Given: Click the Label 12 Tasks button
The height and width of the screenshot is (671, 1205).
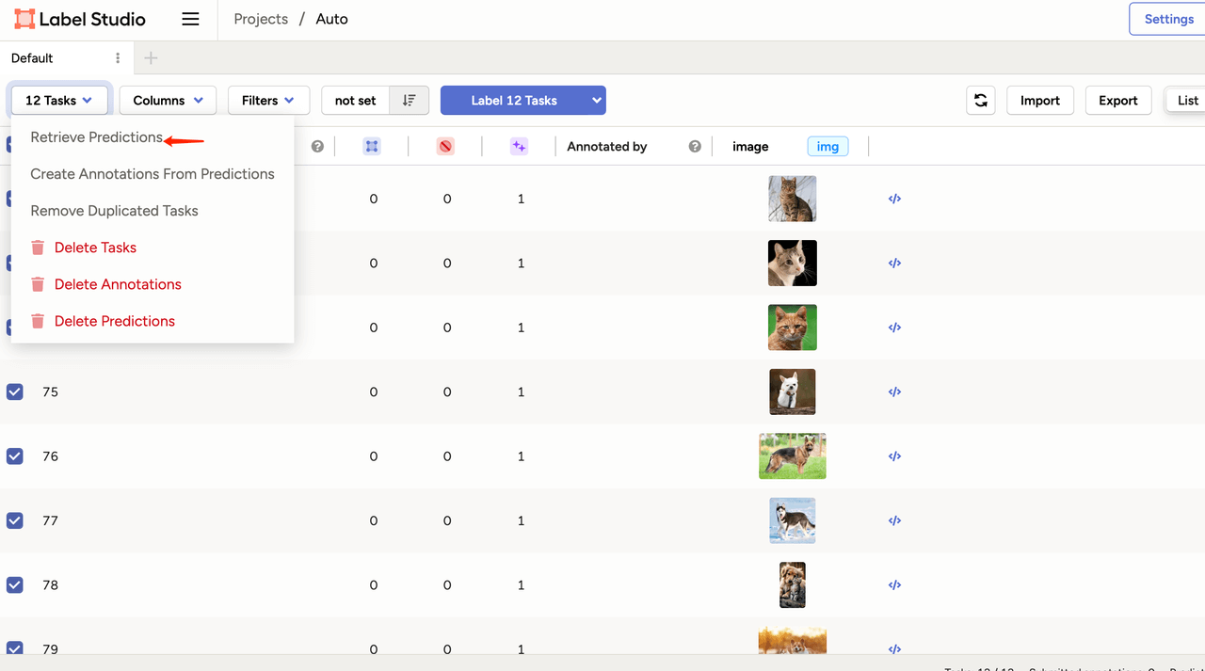Looking at the screenshot, I should [514, 101].
